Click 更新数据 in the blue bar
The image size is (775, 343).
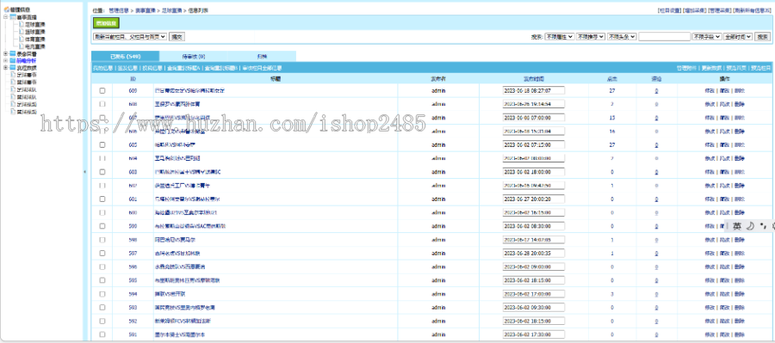pyautogui.click(x=711, y=68)
